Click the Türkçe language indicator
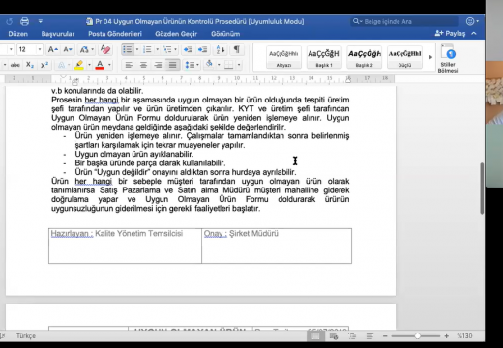The image size is (503, 348). point(26,335)
